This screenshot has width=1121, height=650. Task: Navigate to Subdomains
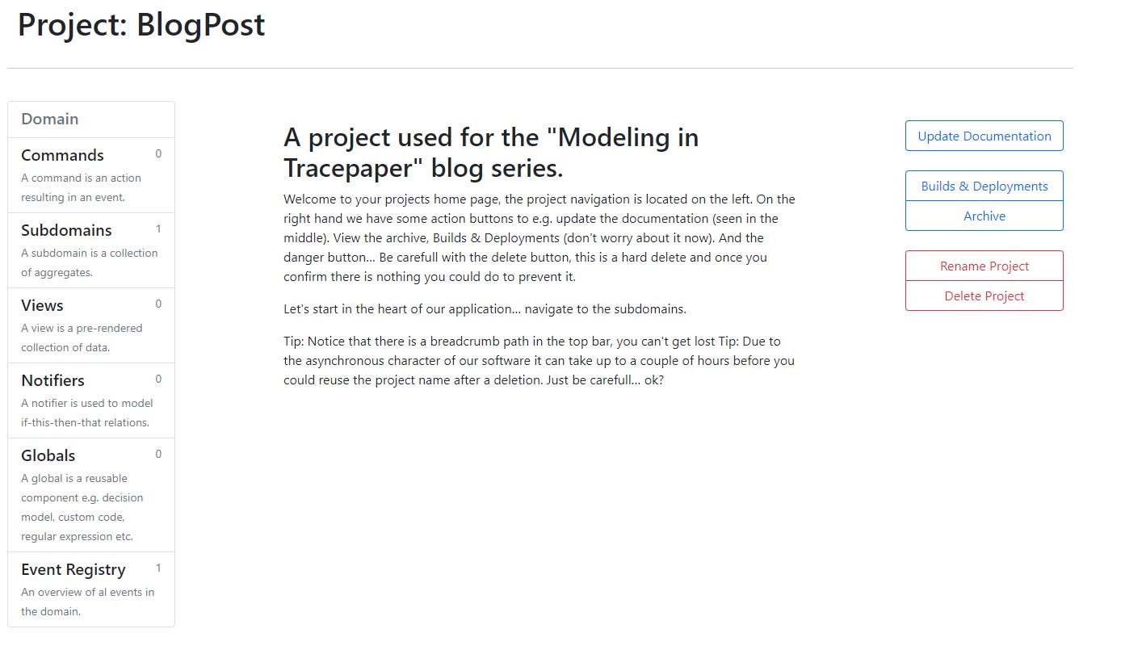(91, 250)
